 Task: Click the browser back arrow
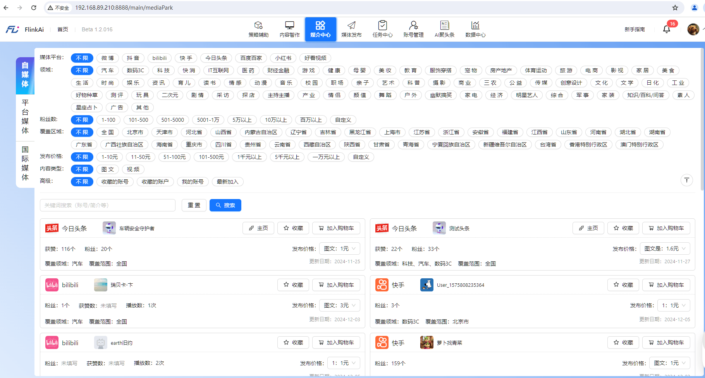click(6, 8)
